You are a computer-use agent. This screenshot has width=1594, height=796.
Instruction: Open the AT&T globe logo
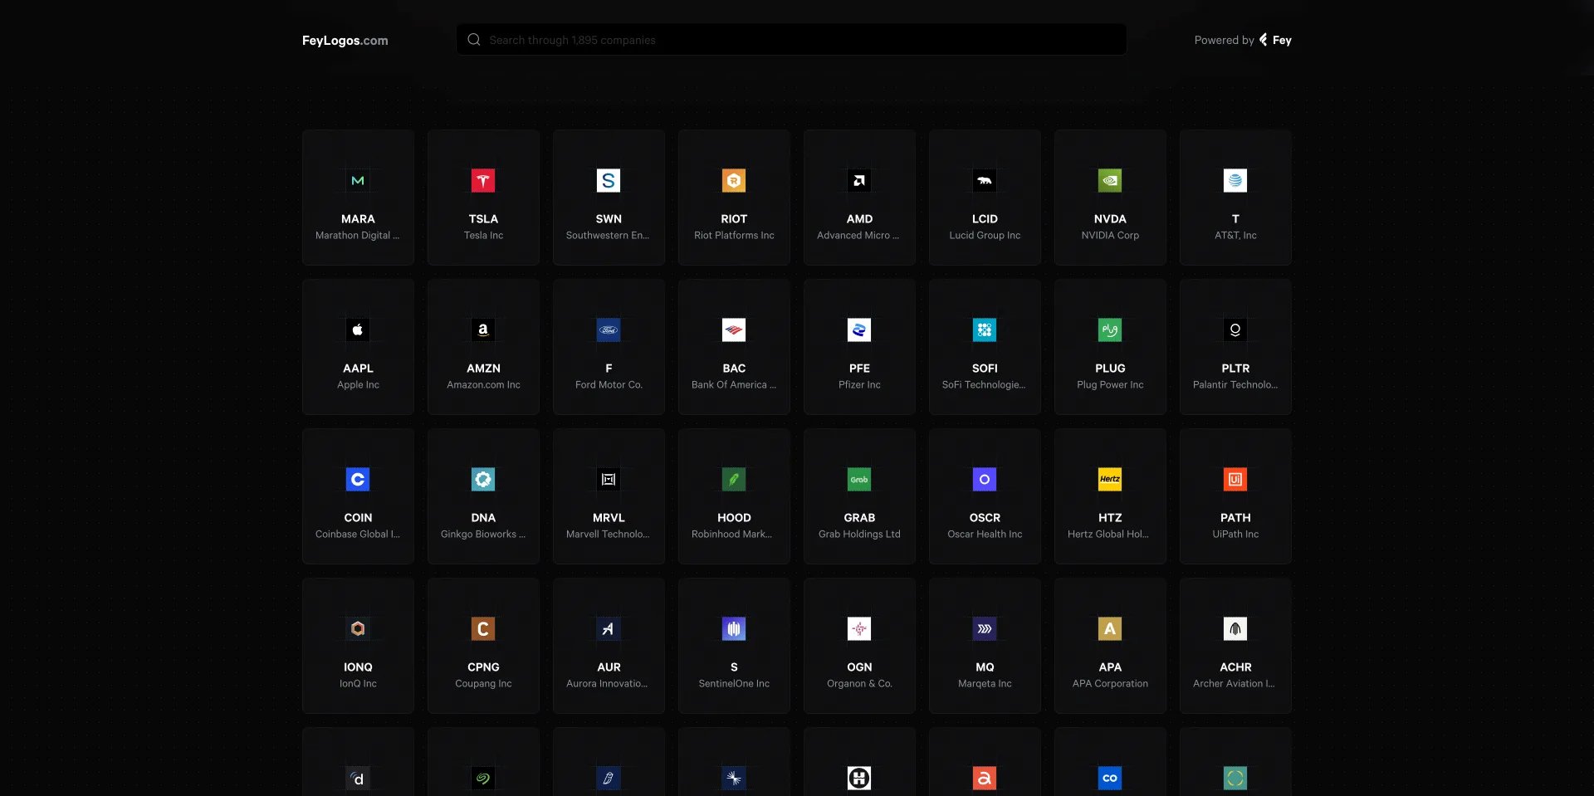[1235, 180]
